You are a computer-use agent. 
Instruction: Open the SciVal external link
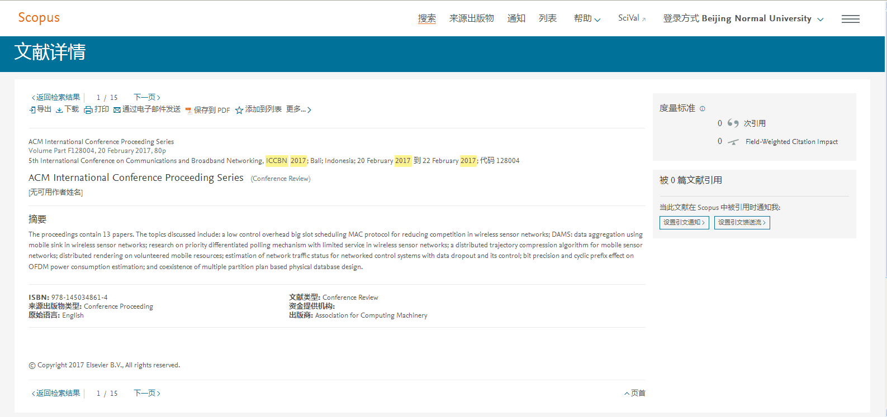(x=632, y=18)
